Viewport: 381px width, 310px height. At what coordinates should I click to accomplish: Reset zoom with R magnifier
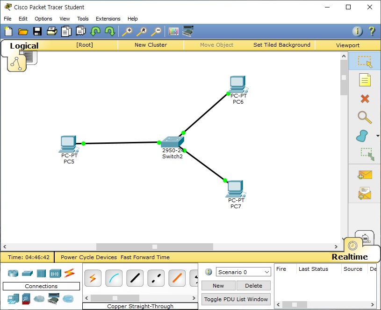(x=142, y=32)
